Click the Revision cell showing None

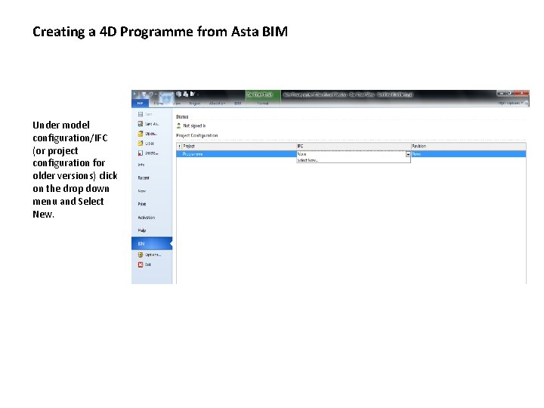tap(468, 154)
